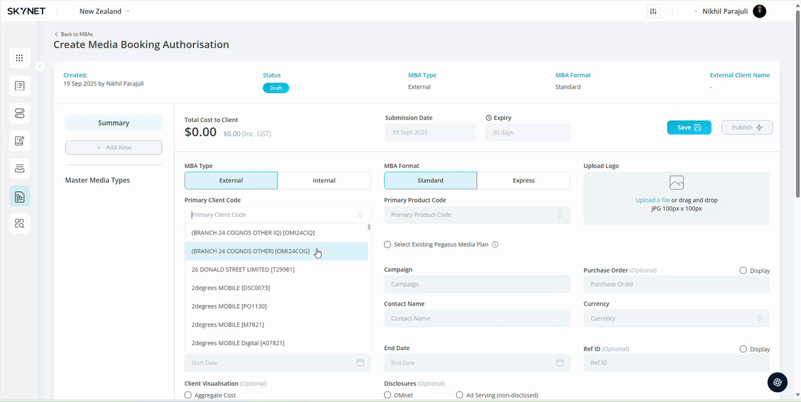
Task: Select 2degrees MOBILE [DSC0073] from list
Action: point(231,288)
